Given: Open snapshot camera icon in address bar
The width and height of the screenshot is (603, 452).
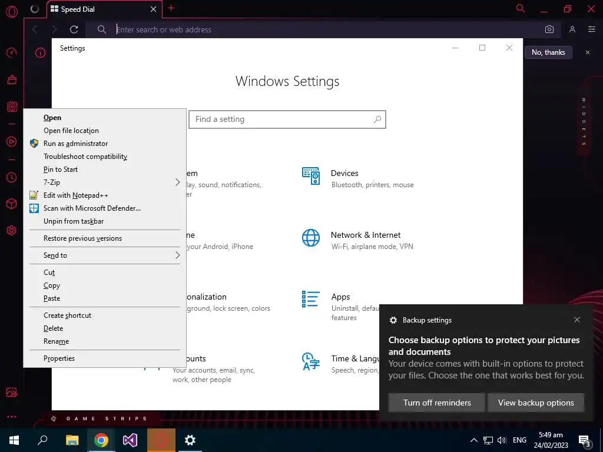Looking at the screenshot, I should coord(549,29).
